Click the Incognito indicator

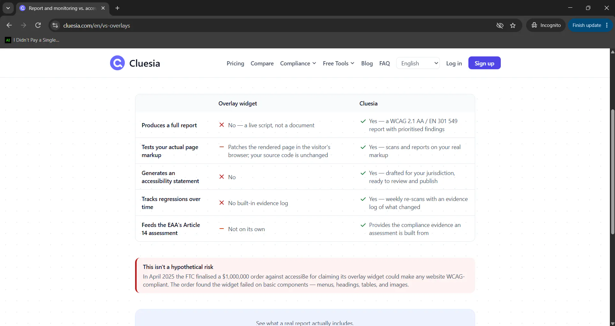(x=546, y=25)
